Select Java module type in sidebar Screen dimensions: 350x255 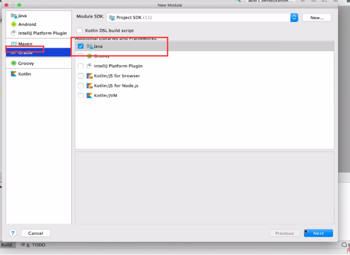click(38, 16)
